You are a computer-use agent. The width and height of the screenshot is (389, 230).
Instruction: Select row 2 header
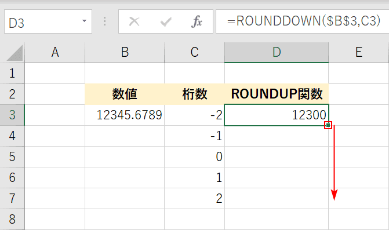point(12,94)
